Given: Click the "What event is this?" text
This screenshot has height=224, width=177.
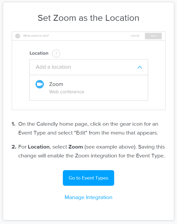Looking at the screenshot, I should pyautogui.click(x=36, y=36).
